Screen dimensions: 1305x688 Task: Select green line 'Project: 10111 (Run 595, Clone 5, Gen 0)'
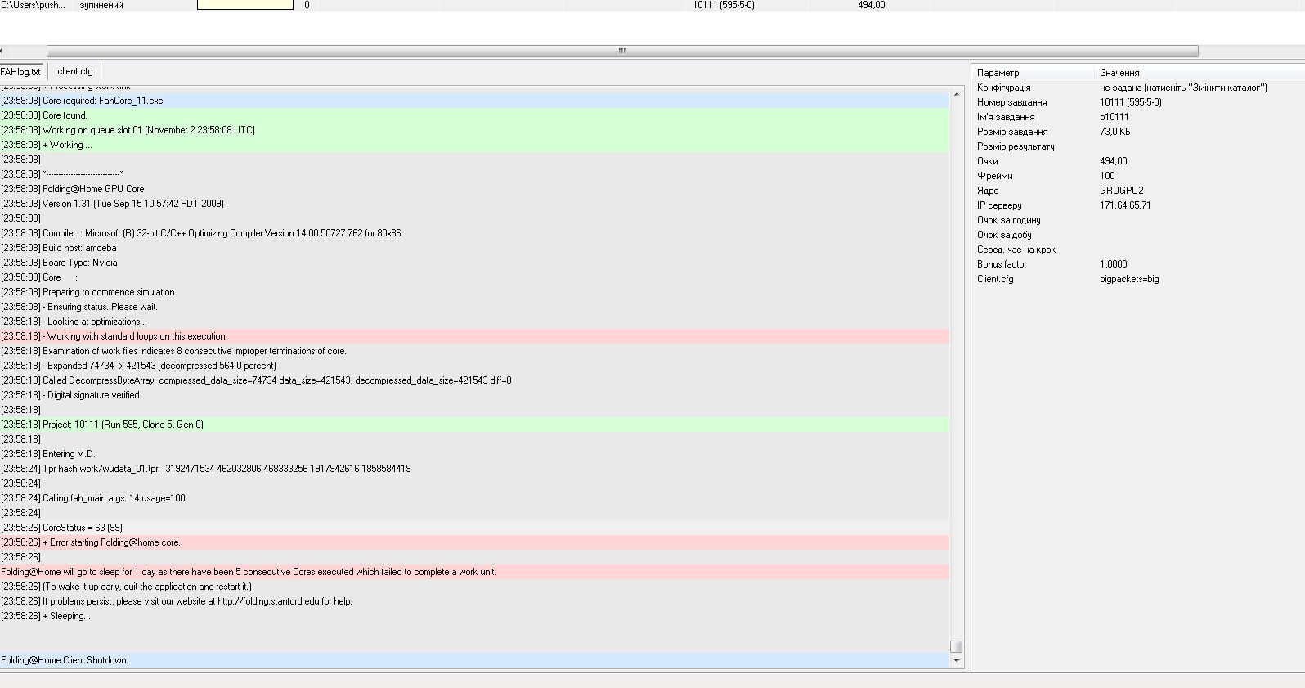point(474,425)
